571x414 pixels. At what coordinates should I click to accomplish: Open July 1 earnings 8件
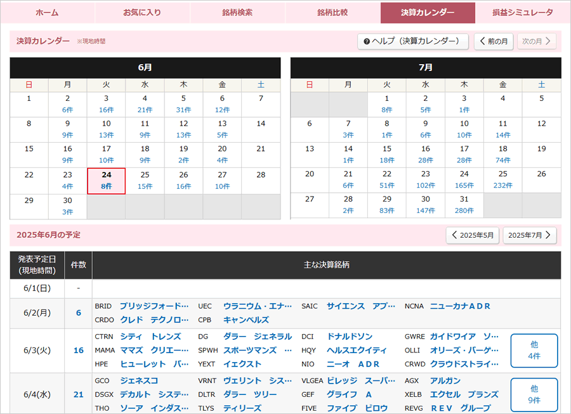[x=387, y=110]
